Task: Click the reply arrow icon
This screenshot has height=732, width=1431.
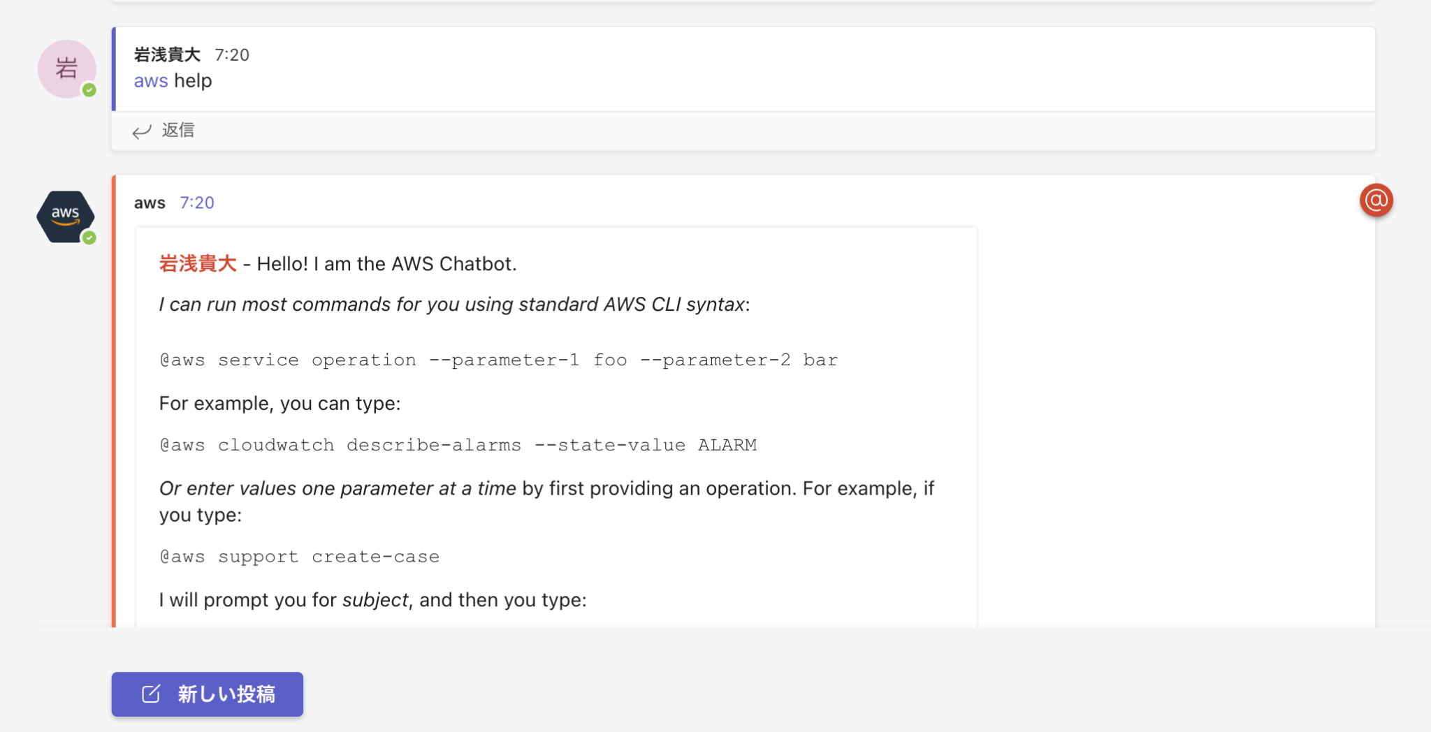Action: coord(142,131)
